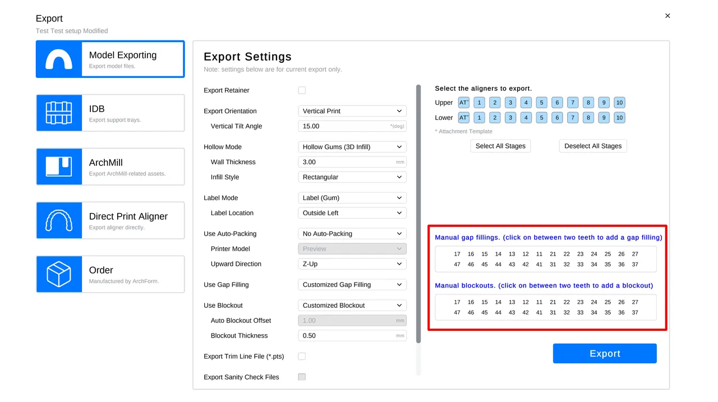Toggle Upper attachment template AT stage
Viewport: 718px width, 402px height.
point(463,103)
